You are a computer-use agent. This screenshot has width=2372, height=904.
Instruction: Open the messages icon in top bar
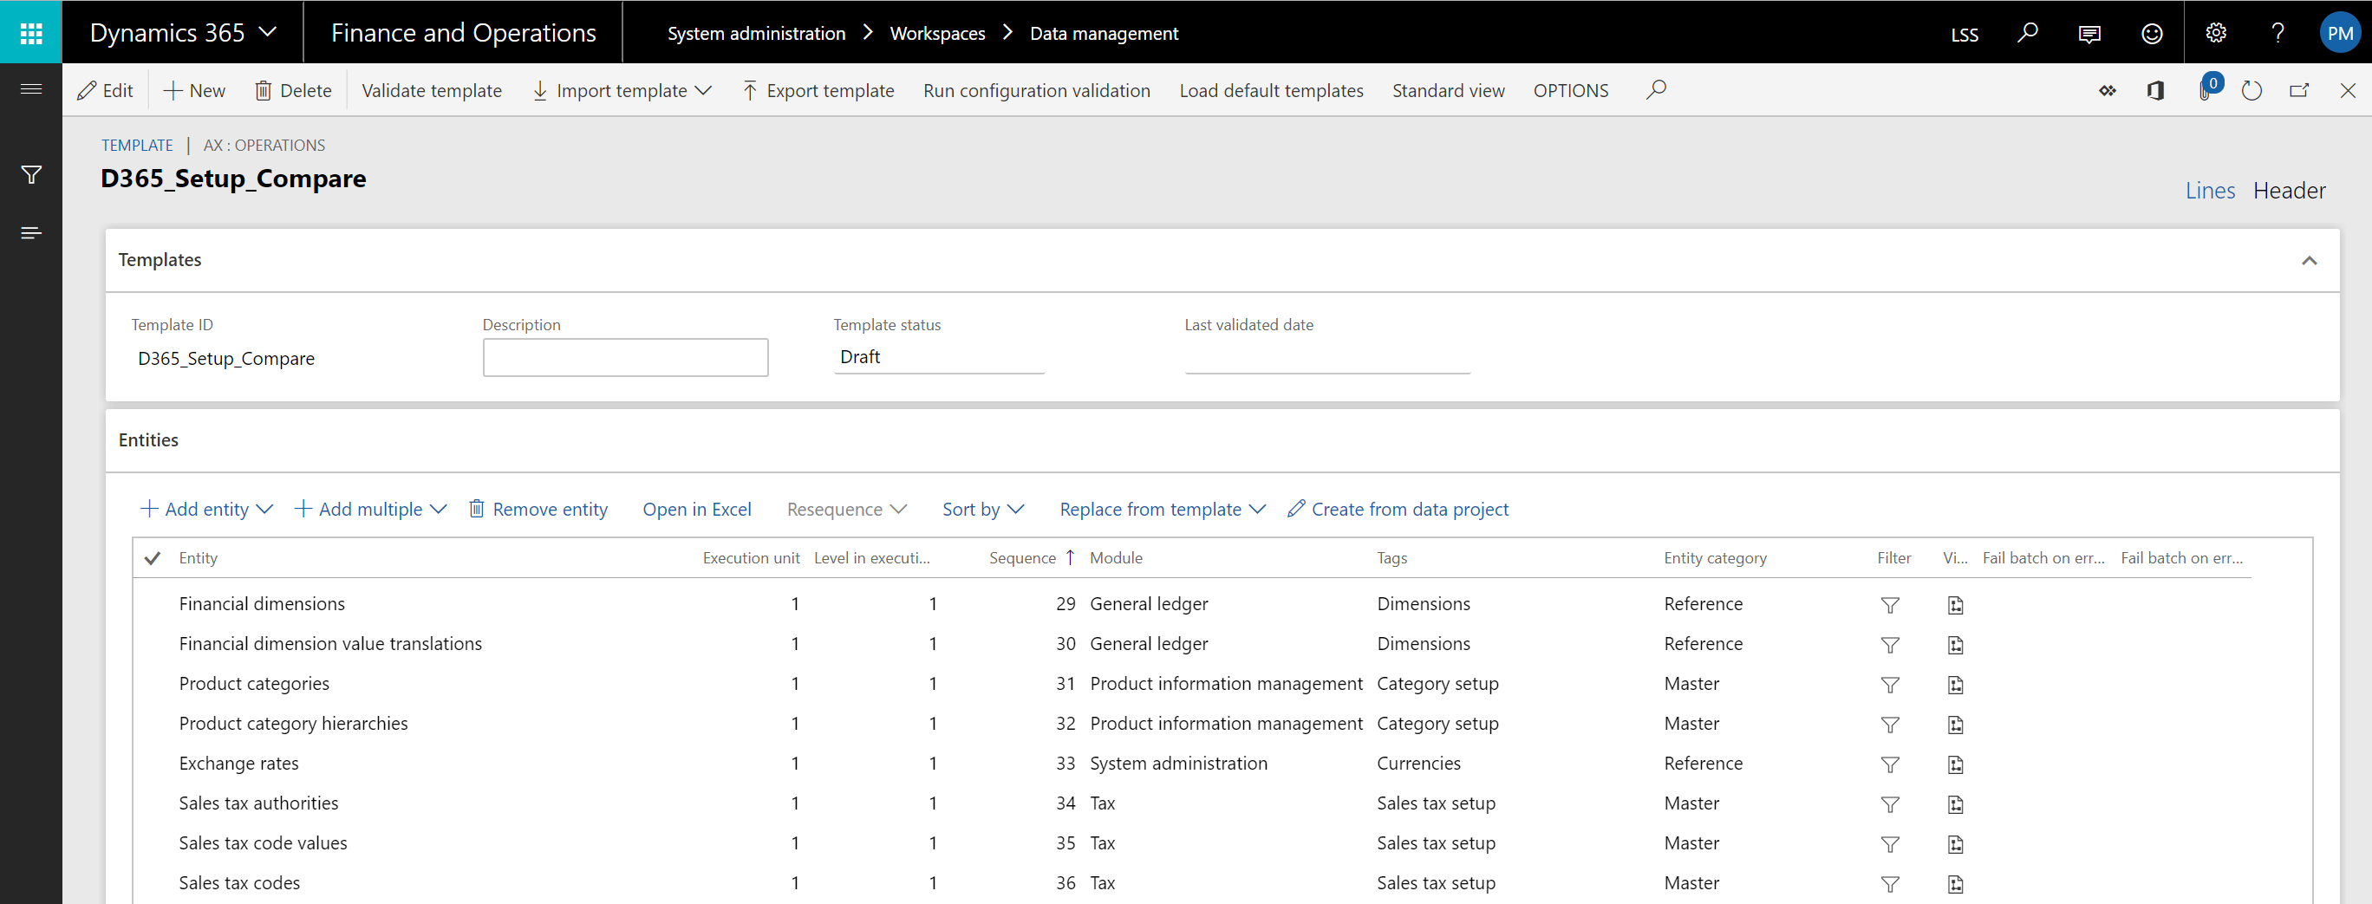coord(2089,34)
